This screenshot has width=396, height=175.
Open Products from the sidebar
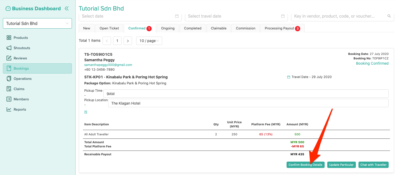21,38
